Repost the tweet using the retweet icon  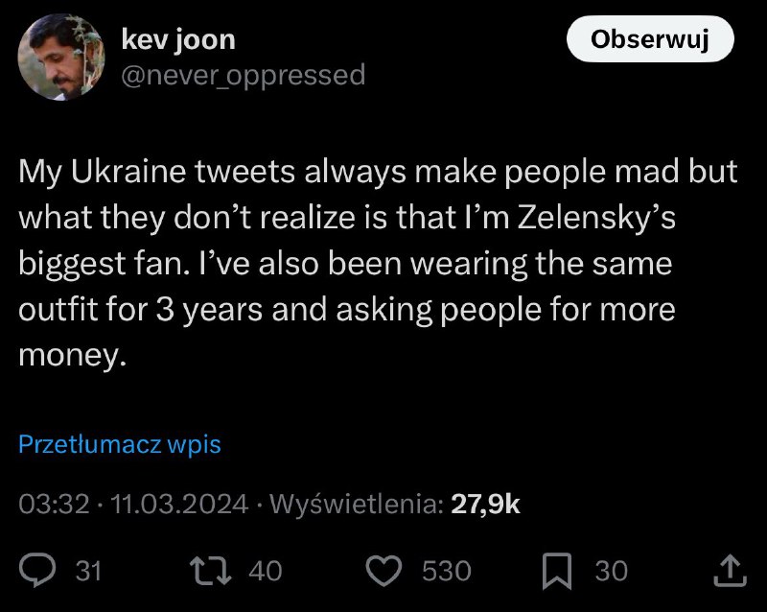tap(210, 571)
